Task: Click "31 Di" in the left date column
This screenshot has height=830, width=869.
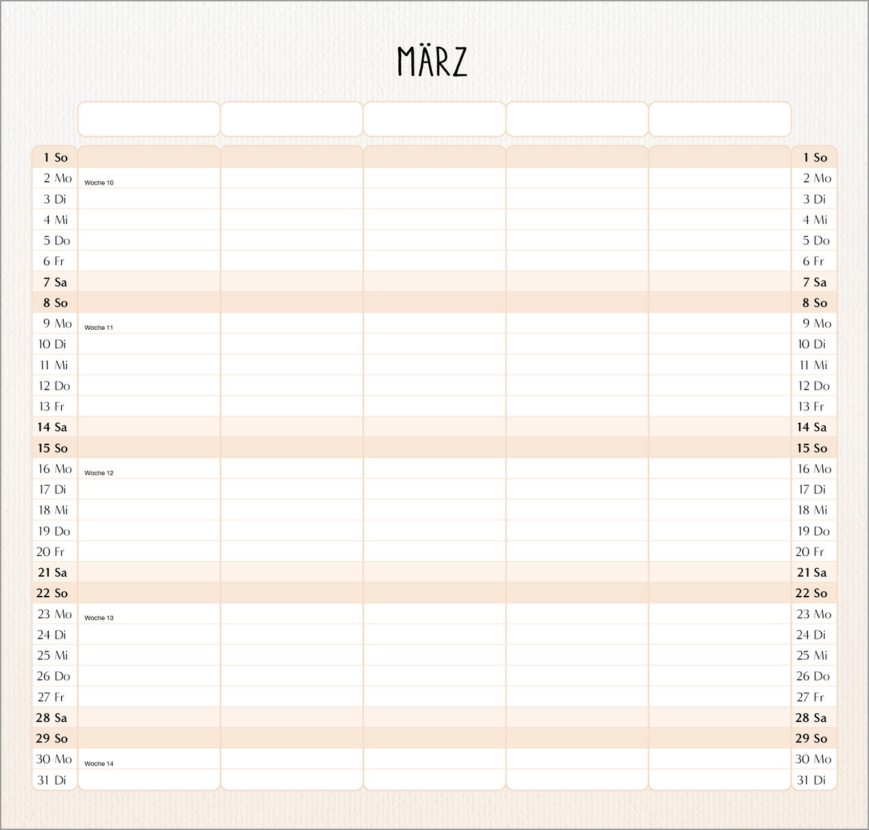Action: click(x=52, y=780)
